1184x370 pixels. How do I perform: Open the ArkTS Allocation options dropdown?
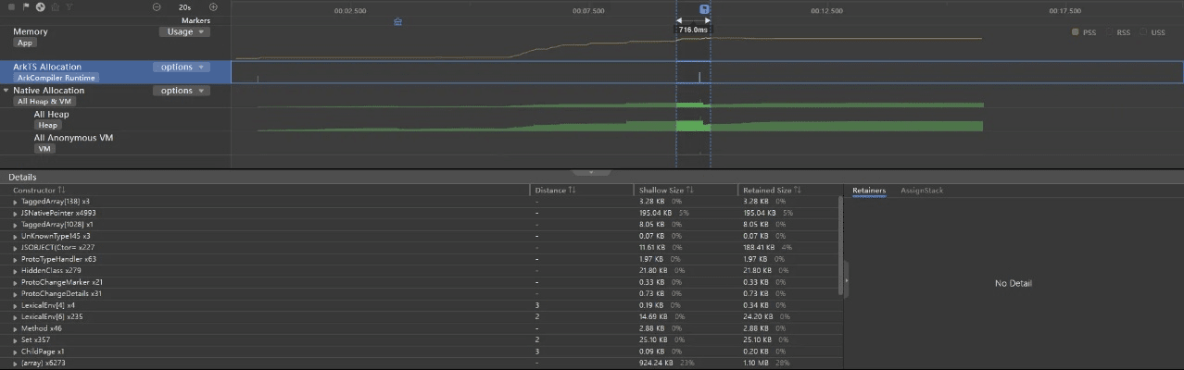click(x=182, y=67)
